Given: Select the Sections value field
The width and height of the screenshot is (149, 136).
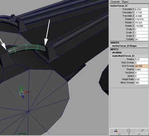Looking at the screenshot, I should point(141,73).
